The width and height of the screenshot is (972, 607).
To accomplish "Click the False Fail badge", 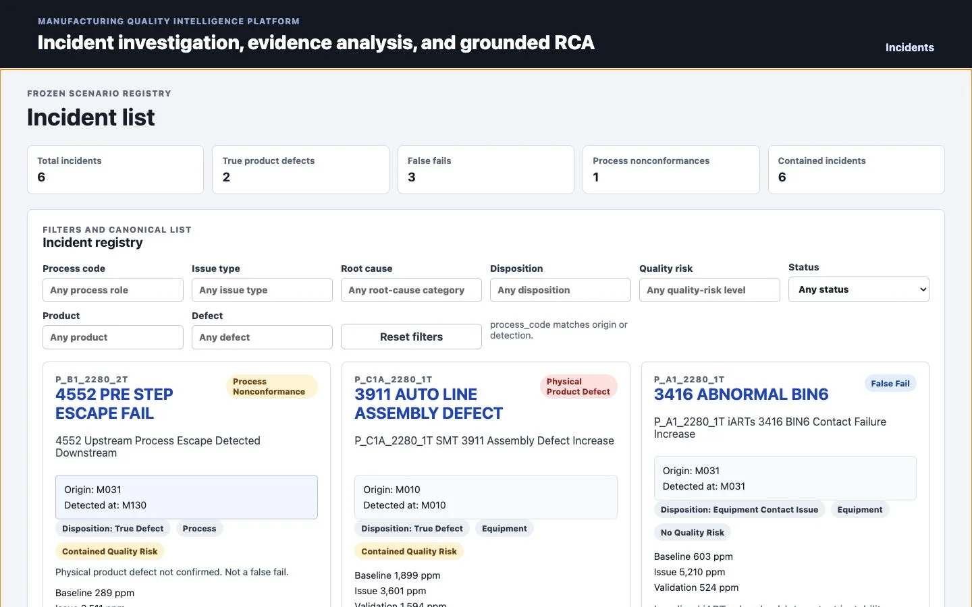I will 890,384.
